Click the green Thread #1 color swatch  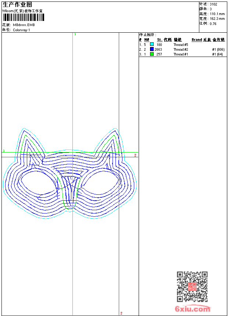152,54
